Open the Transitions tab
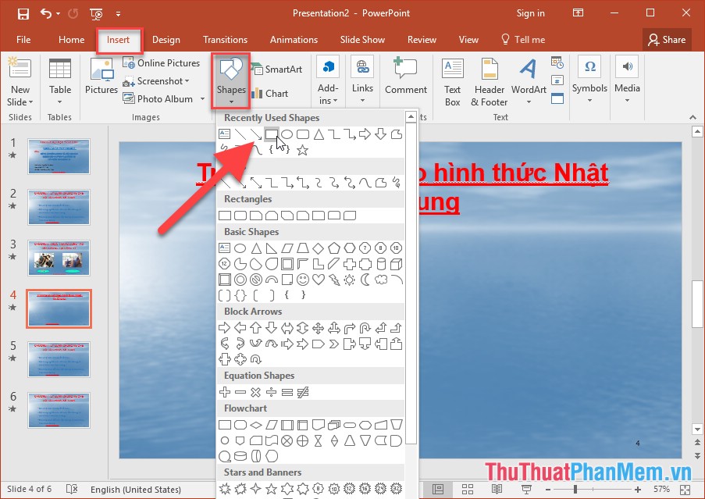The height and width of the screenshot is (499, 705). click(225, 39)
